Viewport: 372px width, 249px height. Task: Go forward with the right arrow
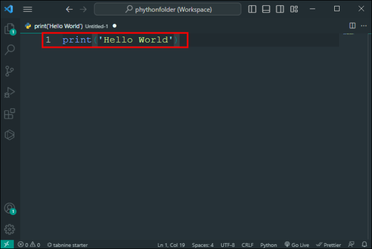point(83,9)
